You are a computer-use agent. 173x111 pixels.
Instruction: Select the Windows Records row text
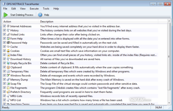[21, 75]
